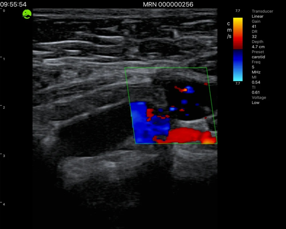Click the cm/s velocity unit label
The image size is (286, 229).
point(229,30)
